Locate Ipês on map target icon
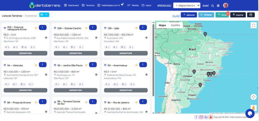 pos(146,38)
